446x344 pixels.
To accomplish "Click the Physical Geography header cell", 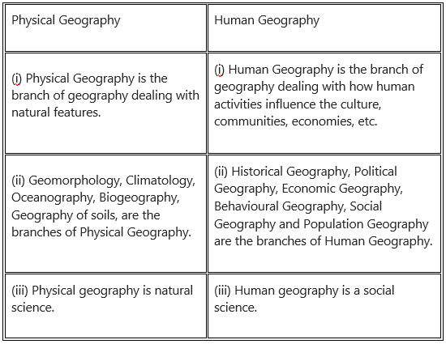I will (105, 28).
